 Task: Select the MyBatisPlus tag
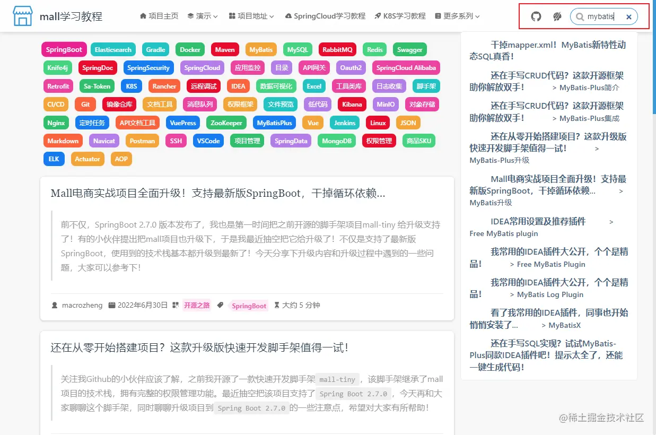[x=274, y=123]
